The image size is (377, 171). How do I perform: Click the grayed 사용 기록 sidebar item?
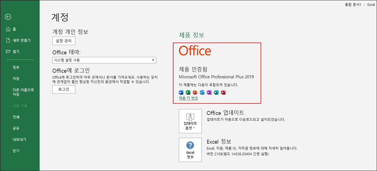20,106
